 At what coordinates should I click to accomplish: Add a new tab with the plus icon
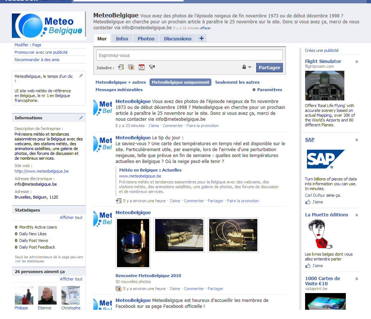pos(201,39)
